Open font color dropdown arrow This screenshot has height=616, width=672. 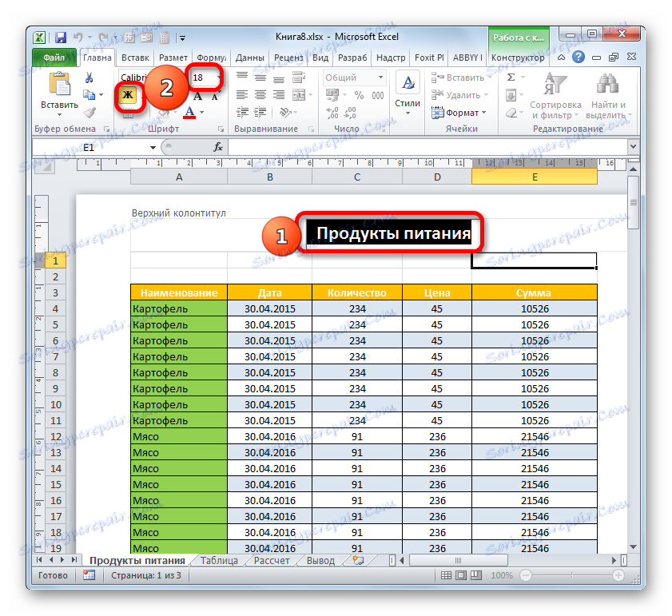[x=202, y=113]
